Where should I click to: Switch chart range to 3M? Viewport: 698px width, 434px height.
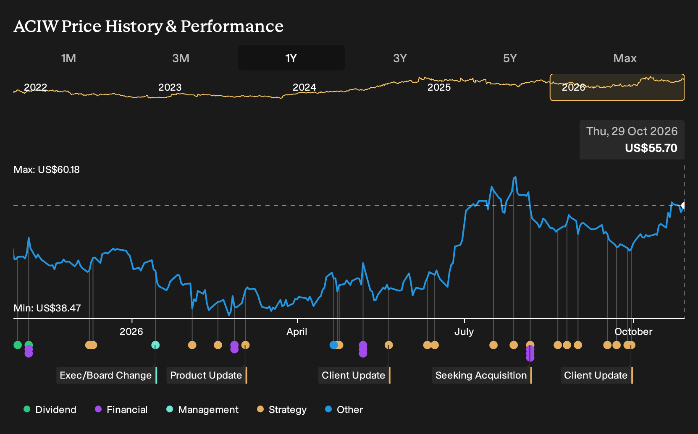pos(181,58)
